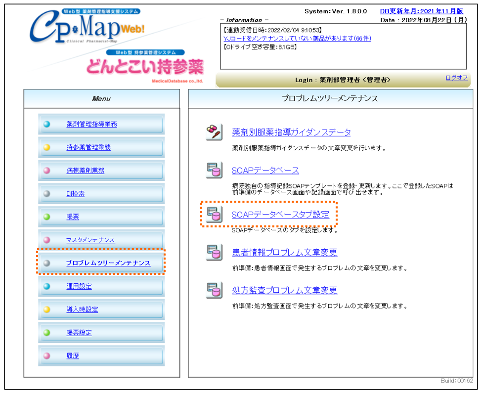This screenshot has width=482, height=393.
Task: Select 病棟薬剤業務 from the menu
Action: tap(85, 171)
